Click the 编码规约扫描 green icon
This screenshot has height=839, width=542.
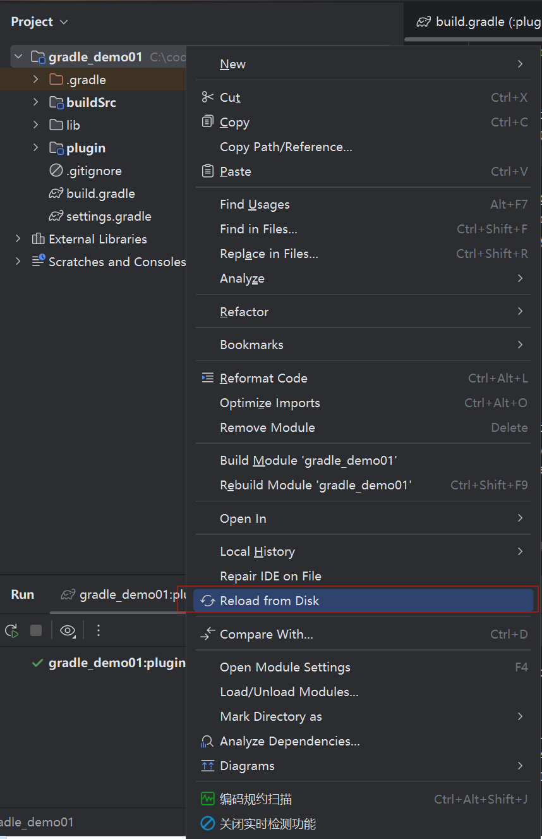207,799
